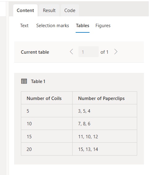
Task: Click the Table 1 heading label
Action: 38,81
